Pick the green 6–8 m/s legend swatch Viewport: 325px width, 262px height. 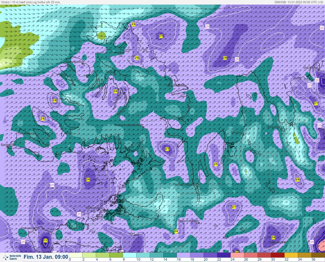pos(116,255)
